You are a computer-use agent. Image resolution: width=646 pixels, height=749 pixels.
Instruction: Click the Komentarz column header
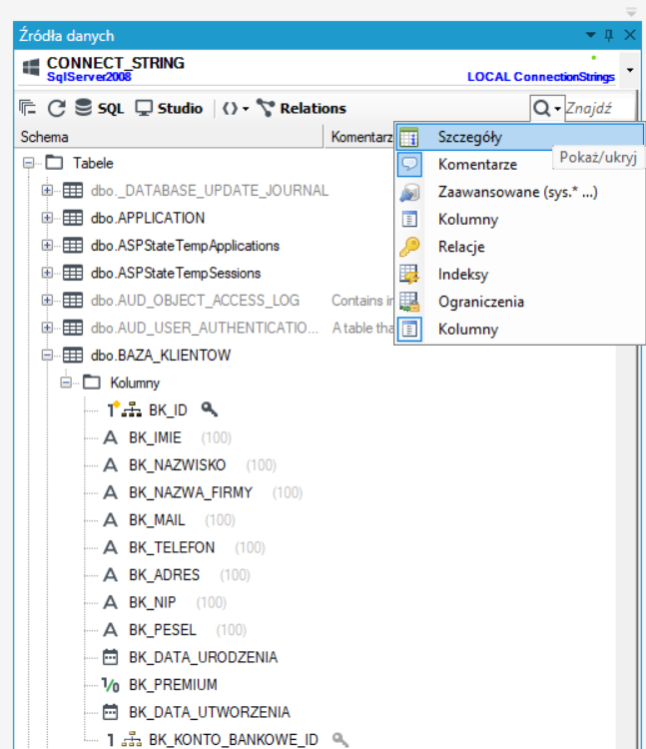tap(360, 137)
